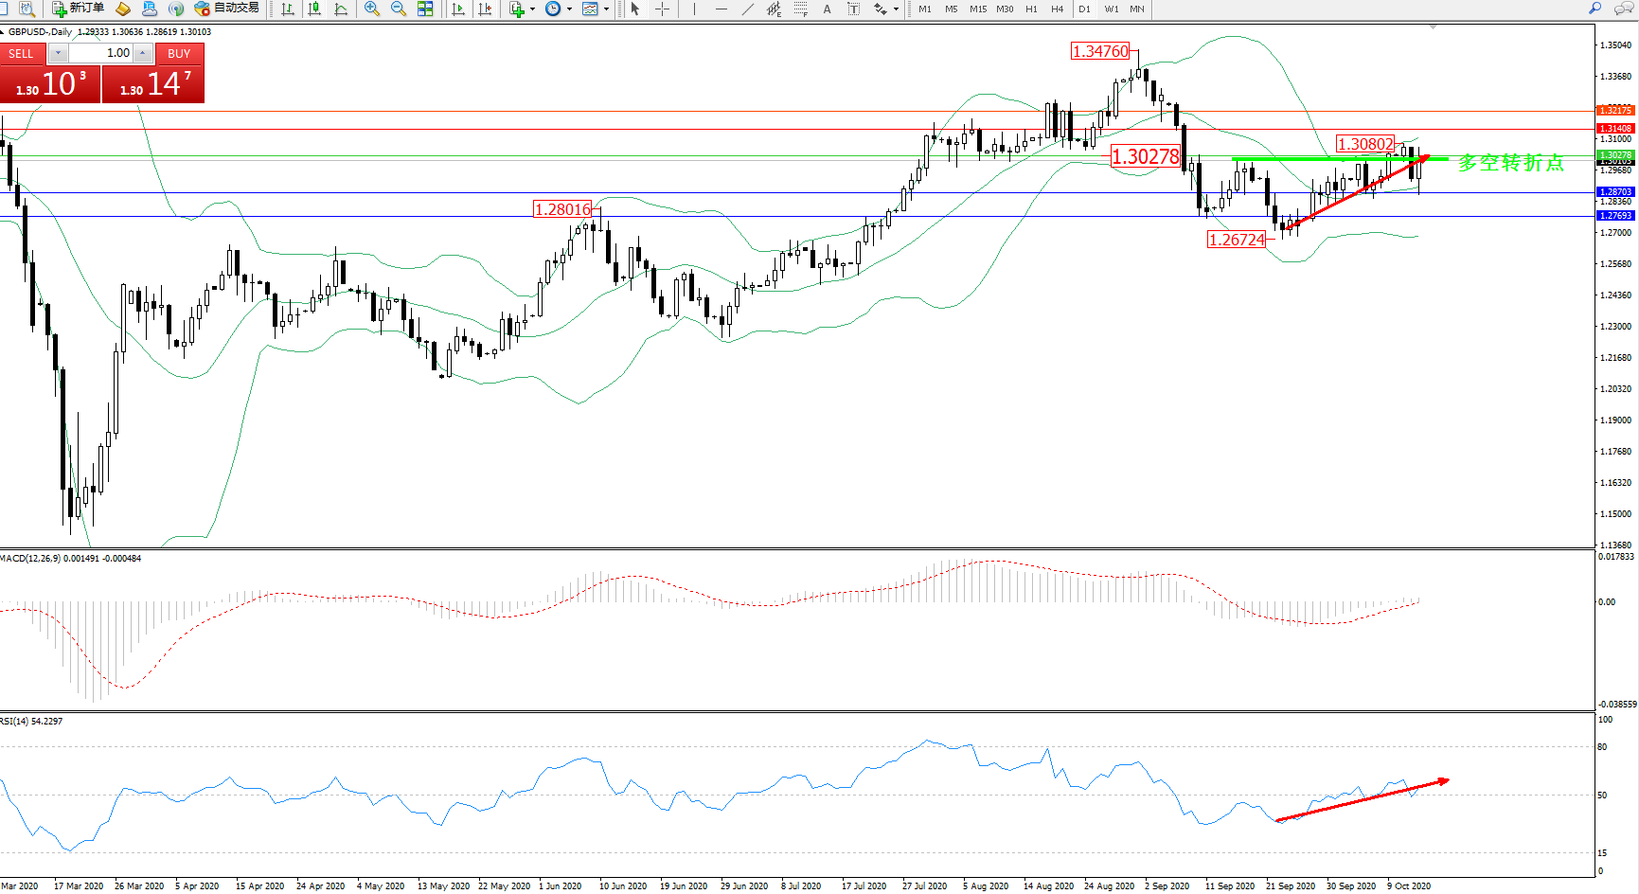
Task: Expand the indicators list dropdown arrow
Action: 532,9
